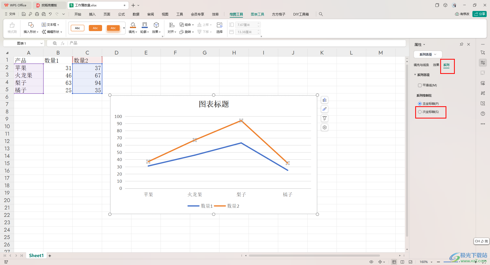Switch to Chart Tools tab
Viewport: 490px width, 265px height.
[x=258, y=14]
